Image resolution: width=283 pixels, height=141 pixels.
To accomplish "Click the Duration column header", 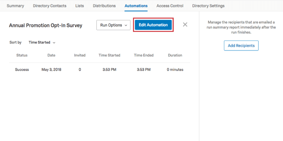I will pyautogui.click(x=175, y=55).
